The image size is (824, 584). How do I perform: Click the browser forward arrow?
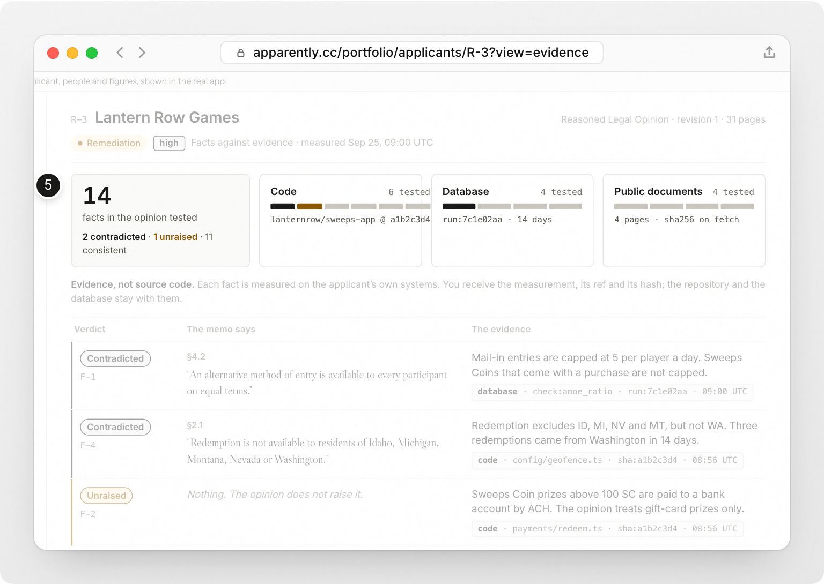point(142,53)
